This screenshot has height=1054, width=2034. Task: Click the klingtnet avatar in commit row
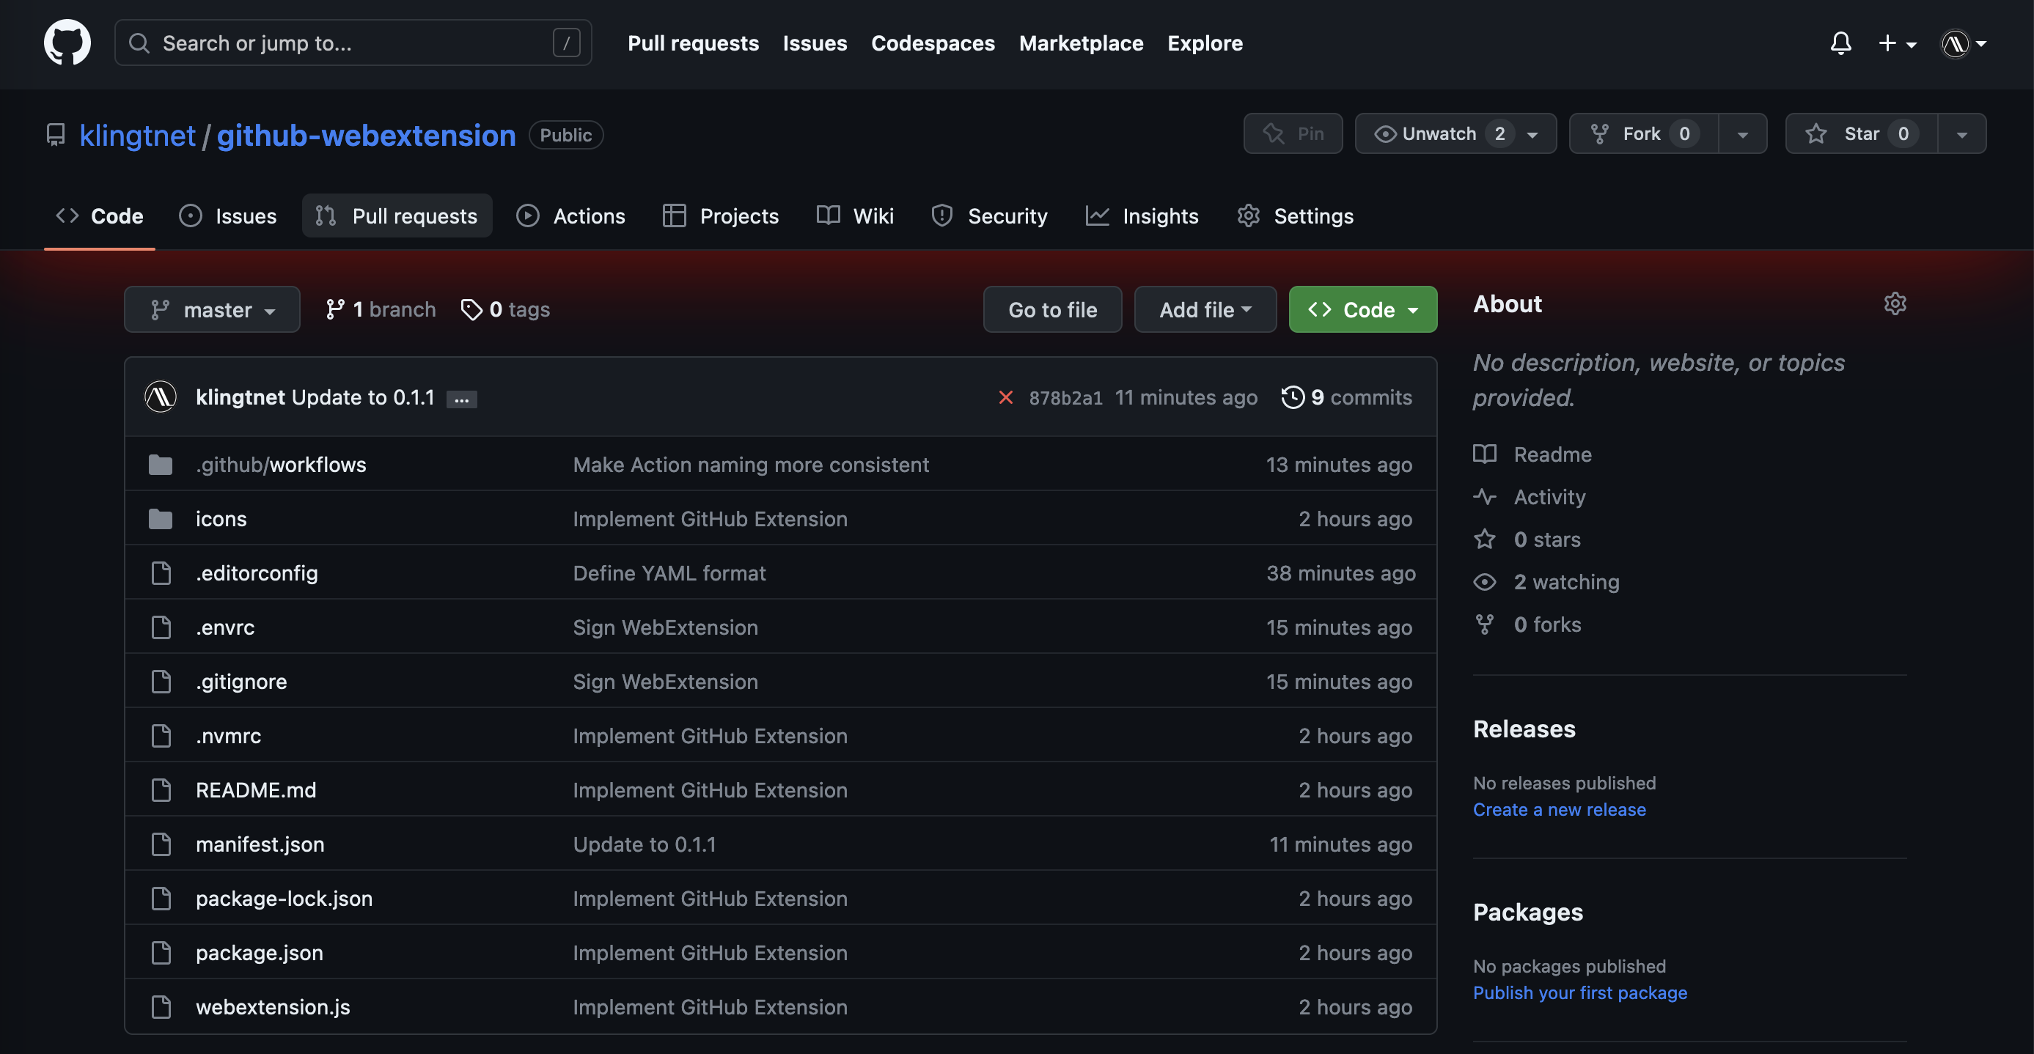pyautogui.click(x=161, y=397)
